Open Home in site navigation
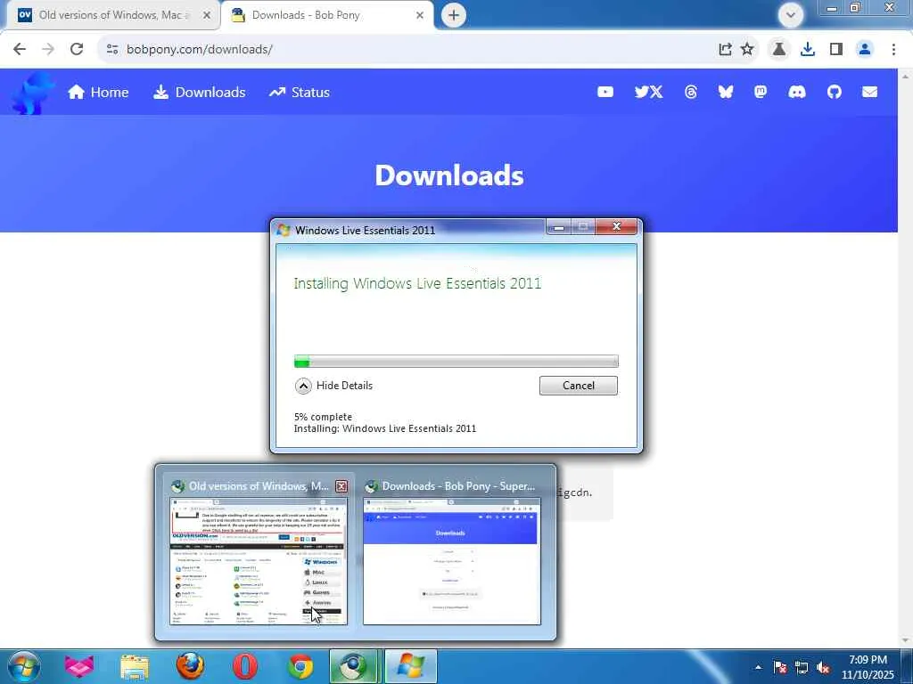This screenshot has width=913, height=684. click(x=98, y=92)
